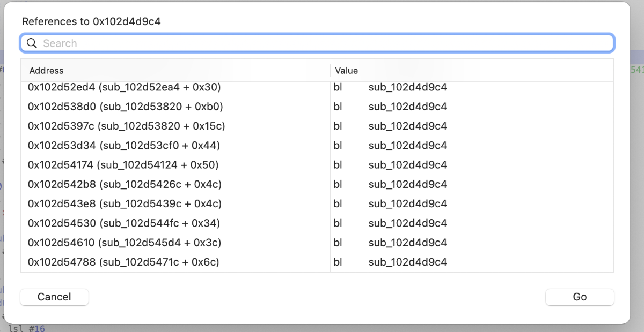
Task: Pick the 0x102d542b8 reference entry
Action: click(x=125, y=184)
